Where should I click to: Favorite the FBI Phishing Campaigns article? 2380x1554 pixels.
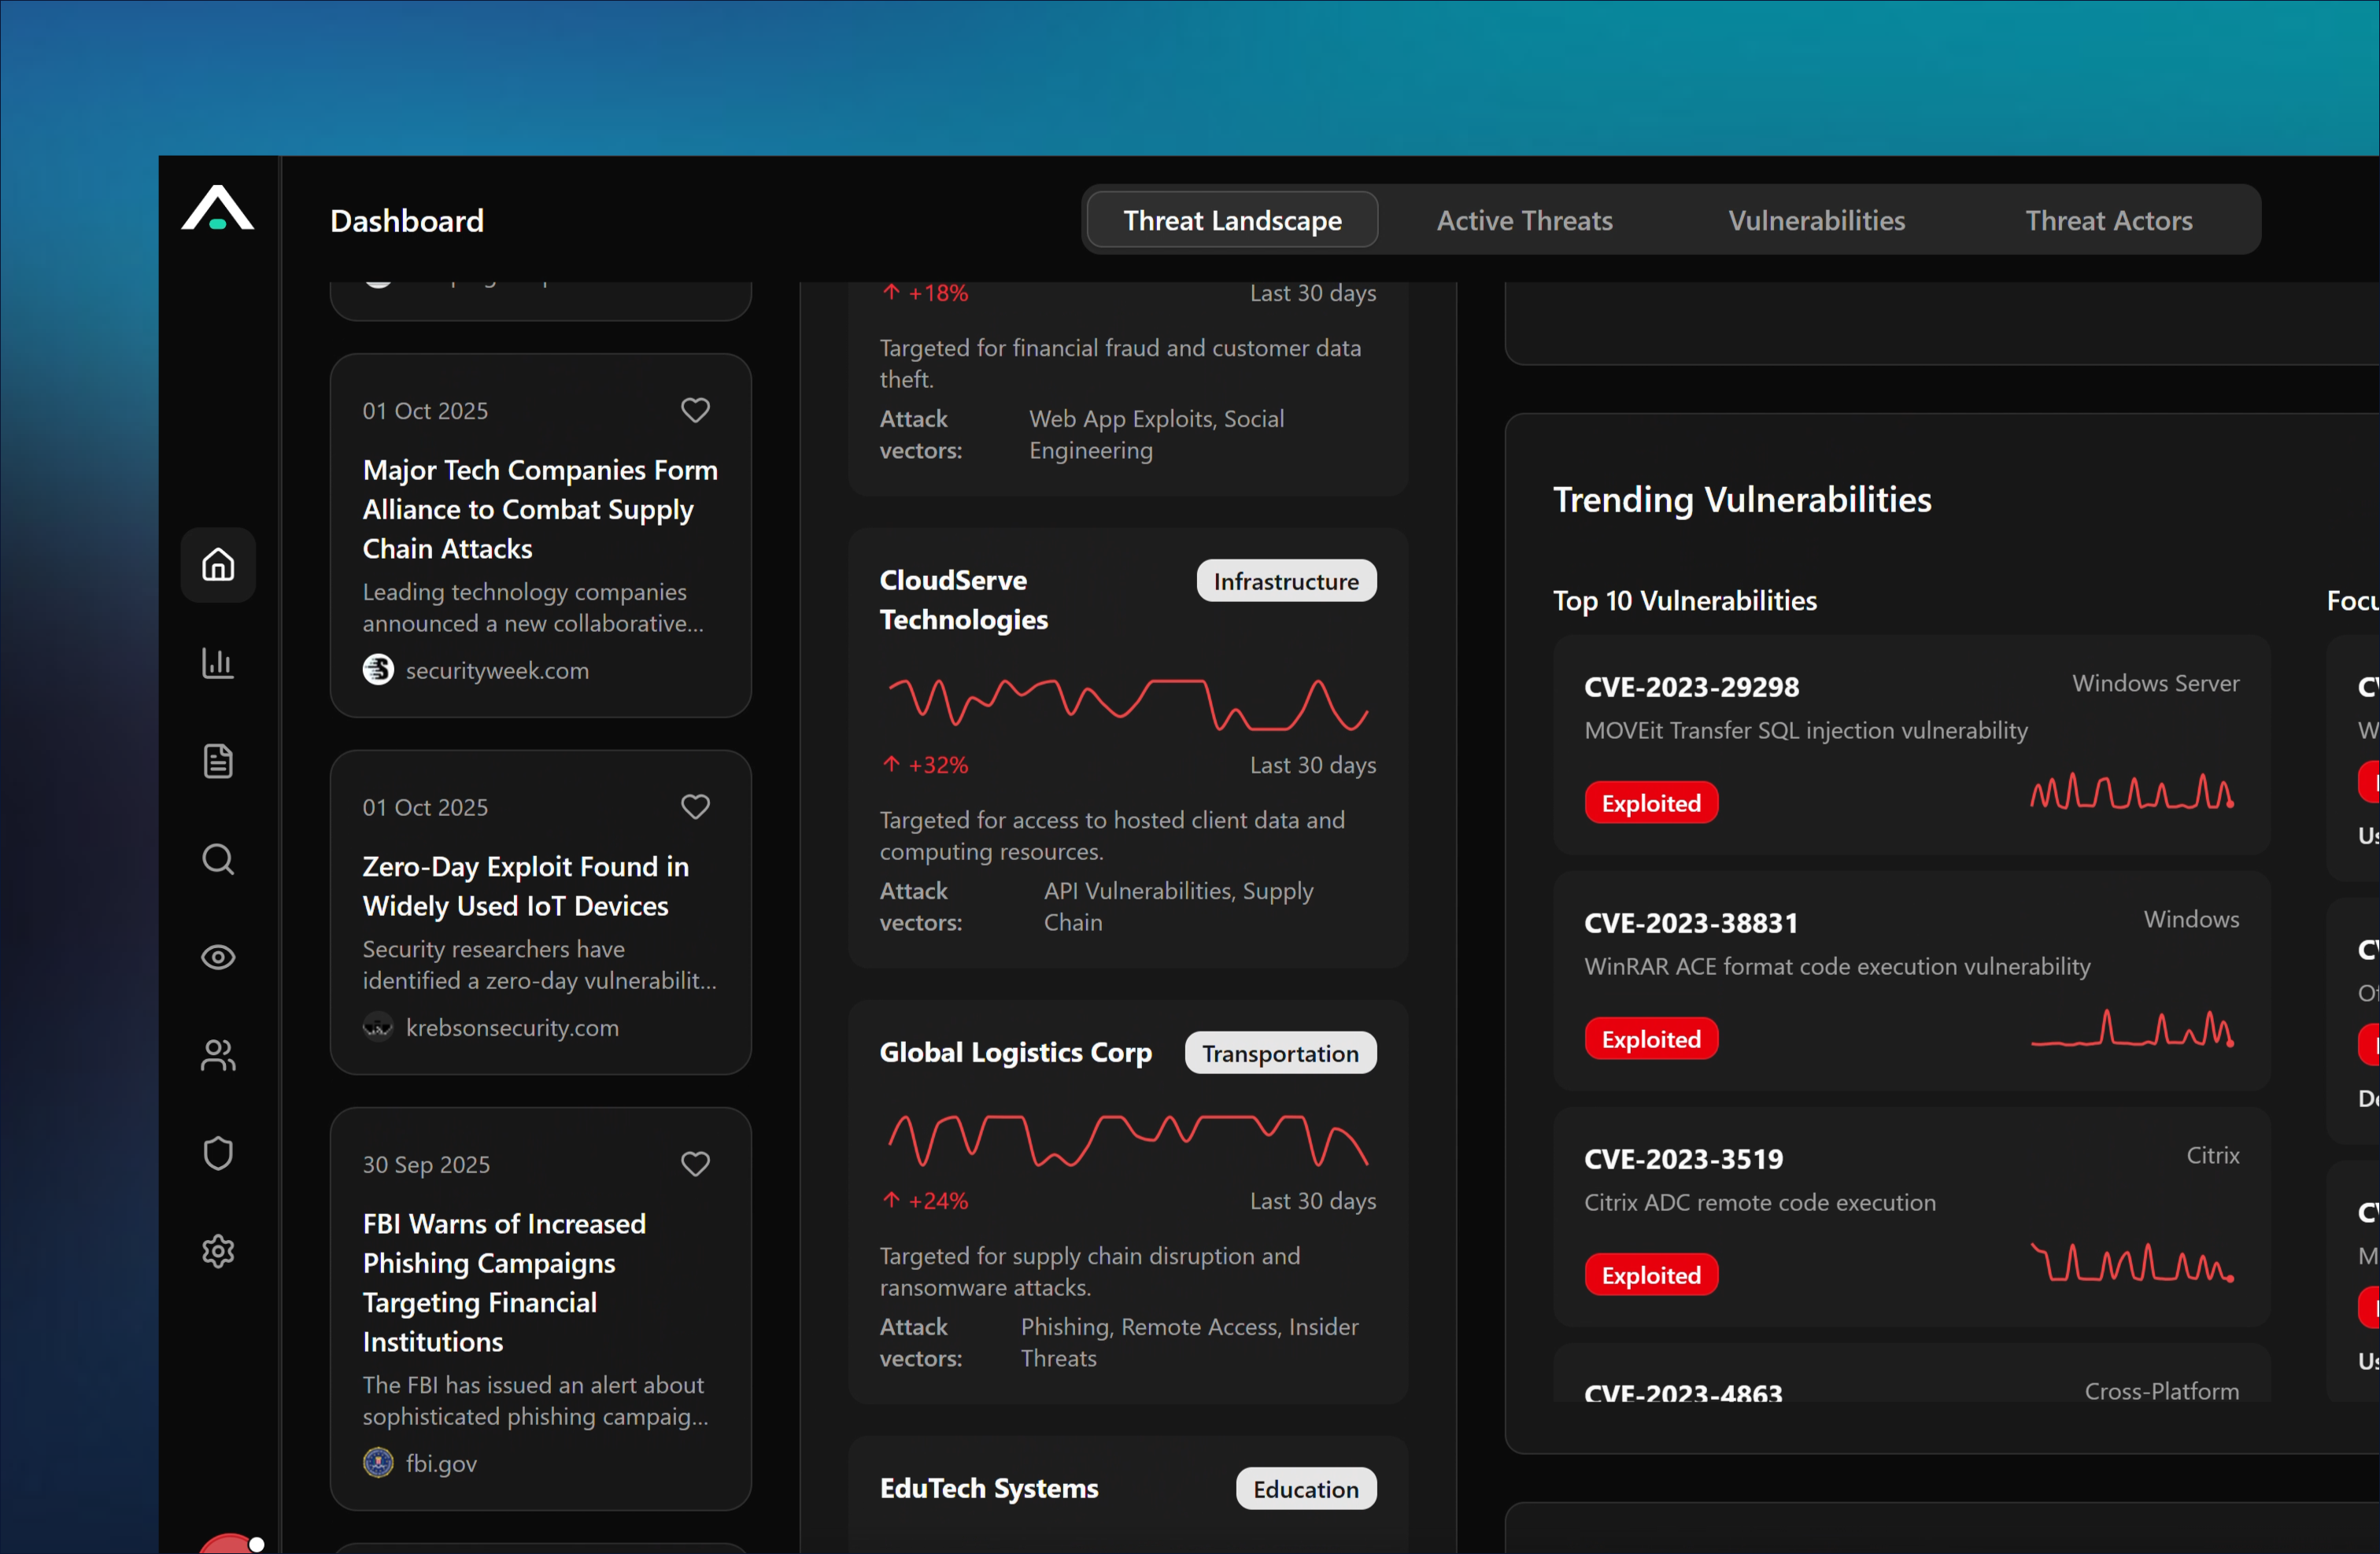[695, 1163]
